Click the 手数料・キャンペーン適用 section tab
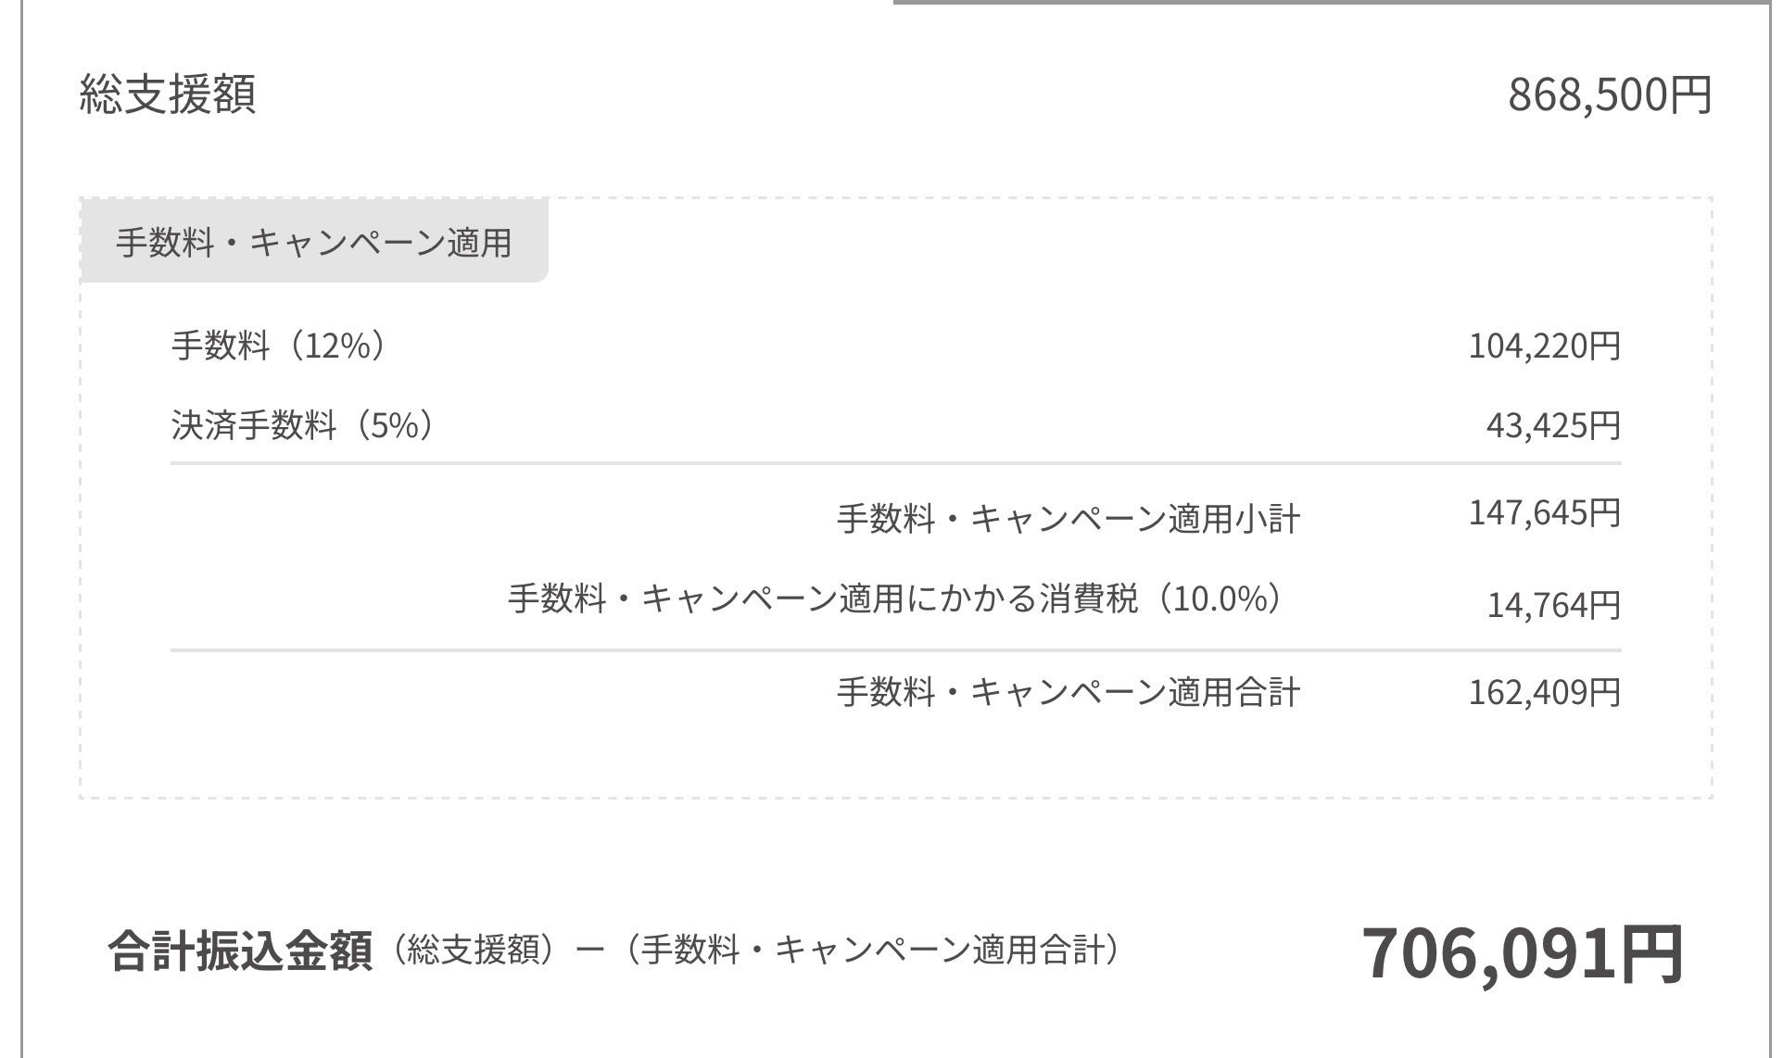 pos(313,242)
